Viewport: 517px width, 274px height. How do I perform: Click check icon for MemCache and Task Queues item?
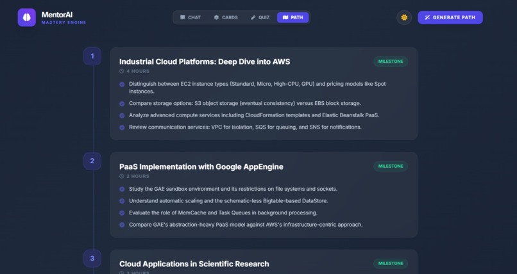coord(122,213)
